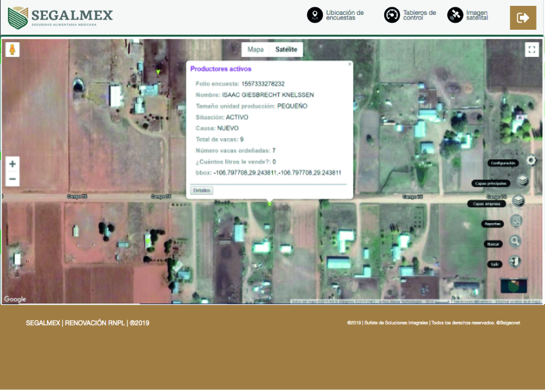This screenshot has width=545, height=390.
Task: Open the Reportes chart icon
Action: 516,221
